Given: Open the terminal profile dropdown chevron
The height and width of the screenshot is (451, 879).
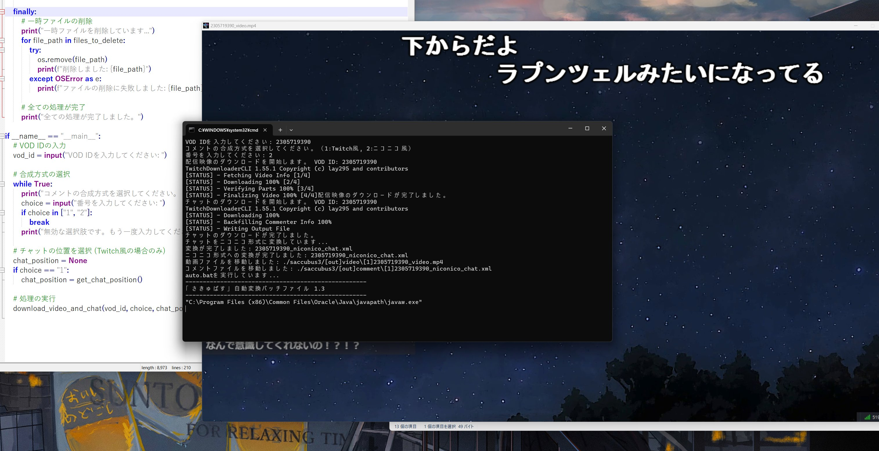Looking at the screenshot, I should pos(291,130).
